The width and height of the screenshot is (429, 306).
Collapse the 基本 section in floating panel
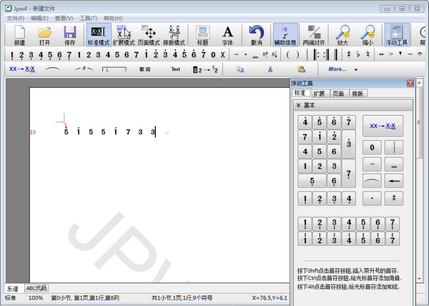click(299, 105)
